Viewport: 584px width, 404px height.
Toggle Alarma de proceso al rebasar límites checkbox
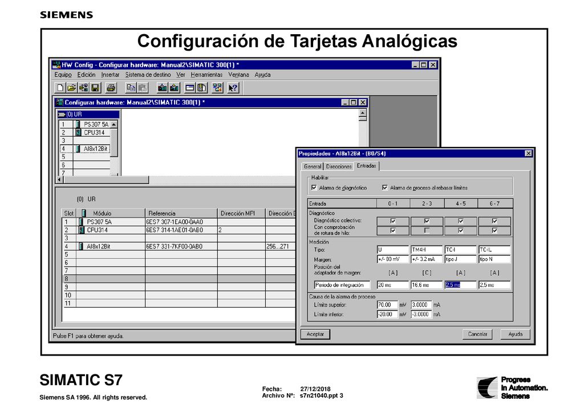(385, 187)
